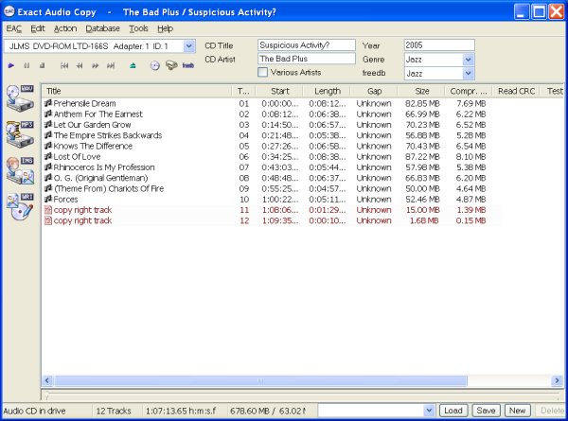568x421 pixels.
Task: Skip to previous track icon
Action: pyautogui.click(x=64, y=65)
